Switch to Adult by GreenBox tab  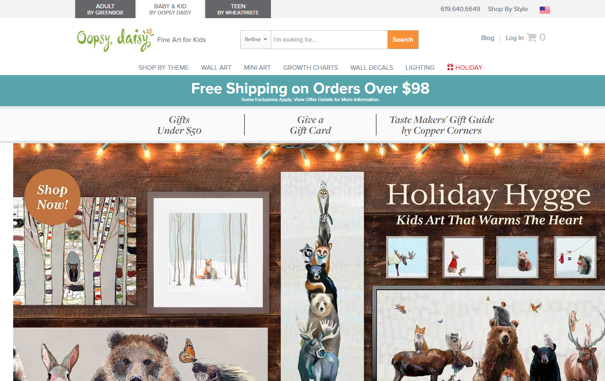pos(105,9)
